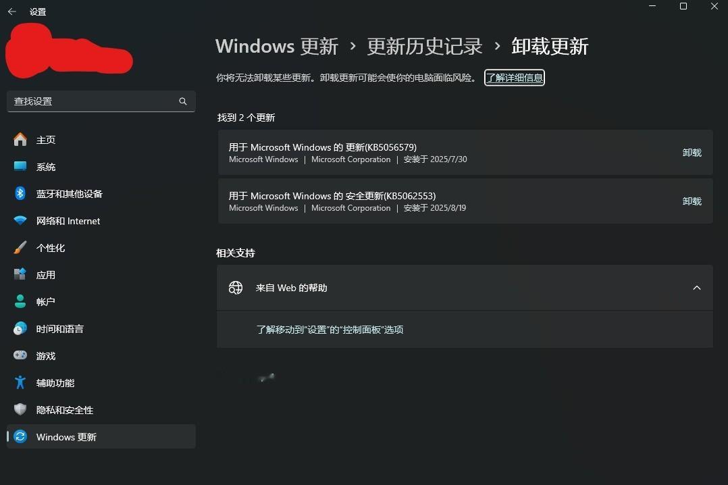Viewport: 728px width, 485px height.
Task: Uninstall security update KB5062553
Action: pyautogui.click(x=692, y=201)
